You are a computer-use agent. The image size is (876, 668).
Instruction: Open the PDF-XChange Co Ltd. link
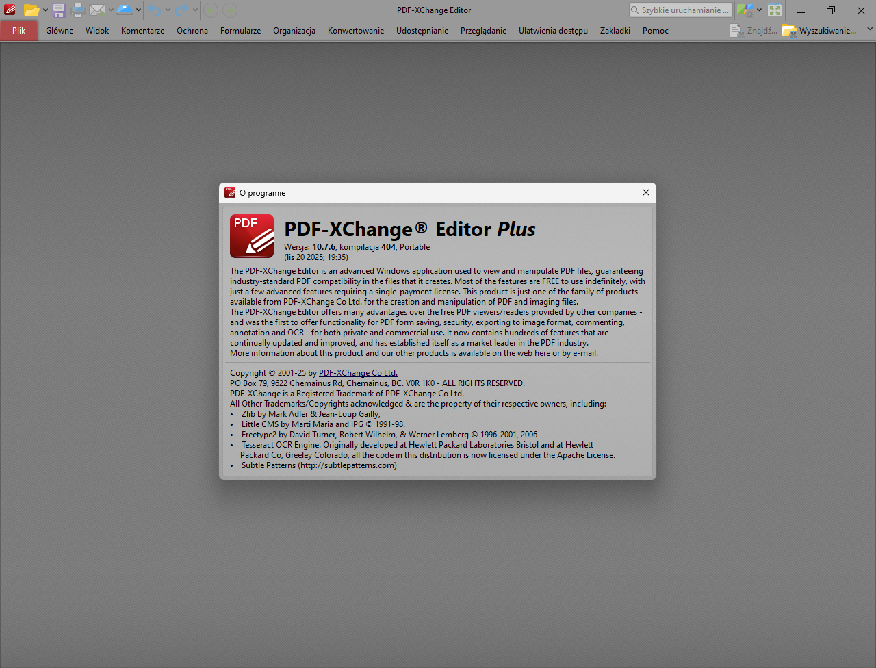358,373
